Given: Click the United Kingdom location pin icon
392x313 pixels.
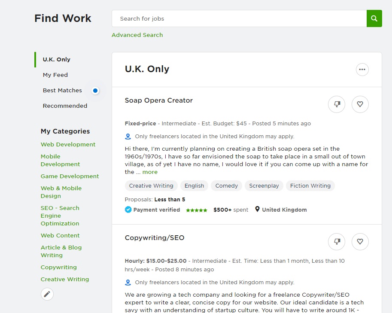Looking at the screenshot, I should click(257, 210).
